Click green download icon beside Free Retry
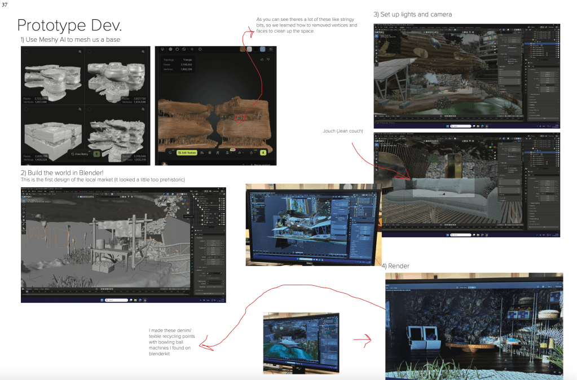Image resolution: width=577 pixels, height=380 pixels. pos(96,153)
